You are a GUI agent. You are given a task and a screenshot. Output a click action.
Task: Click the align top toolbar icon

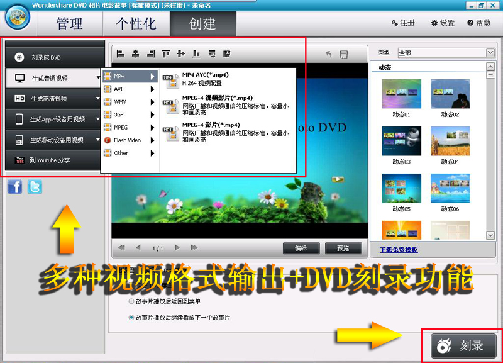[166, 54]
